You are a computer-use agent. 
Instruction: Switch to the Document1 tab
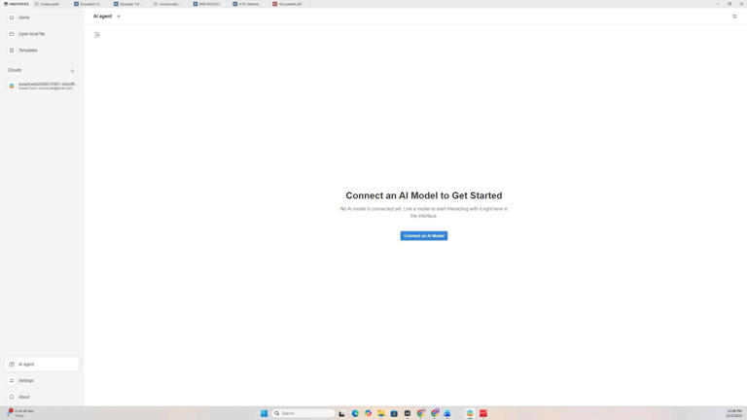[90, 4]
